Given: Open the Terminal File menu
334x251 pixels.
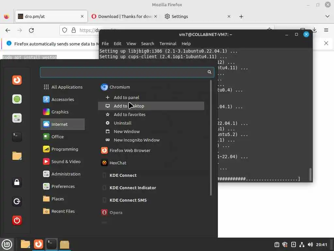Looking at the screenshot, I should 105,43.
